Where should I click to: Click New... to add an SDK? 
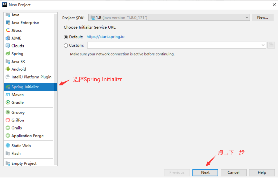(x=263, y=18)
